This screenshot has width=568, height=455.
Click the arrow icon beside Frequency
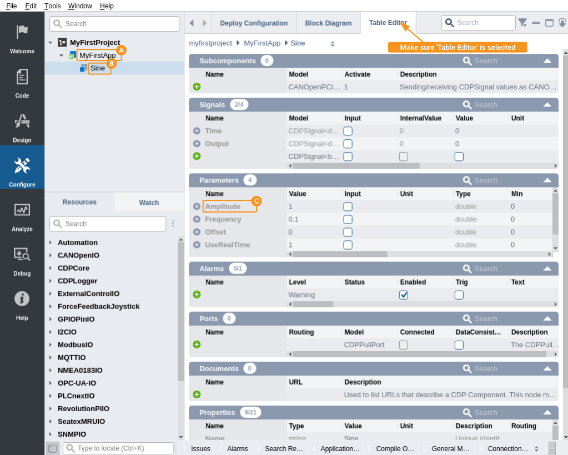coord(197,219)
